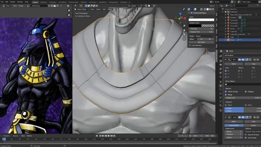Toggle the Use Creases checkbox
This screenshot has width=261, height=147.
tap(246, 138)
